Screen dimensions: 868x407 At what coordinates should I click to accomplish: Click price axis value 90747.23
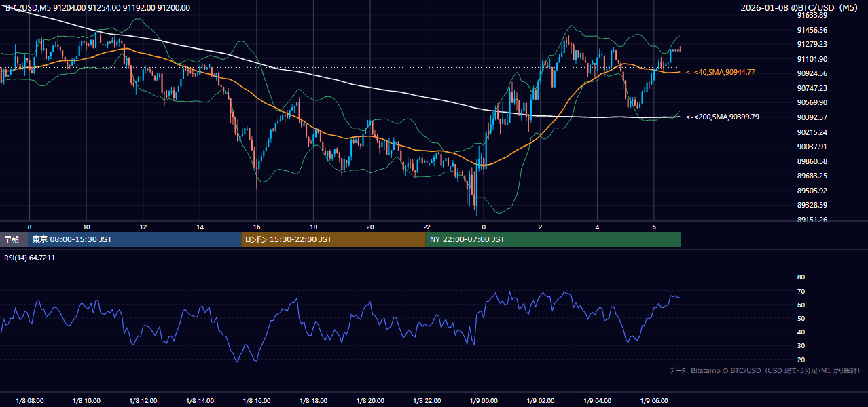click(x=812, y=88)
